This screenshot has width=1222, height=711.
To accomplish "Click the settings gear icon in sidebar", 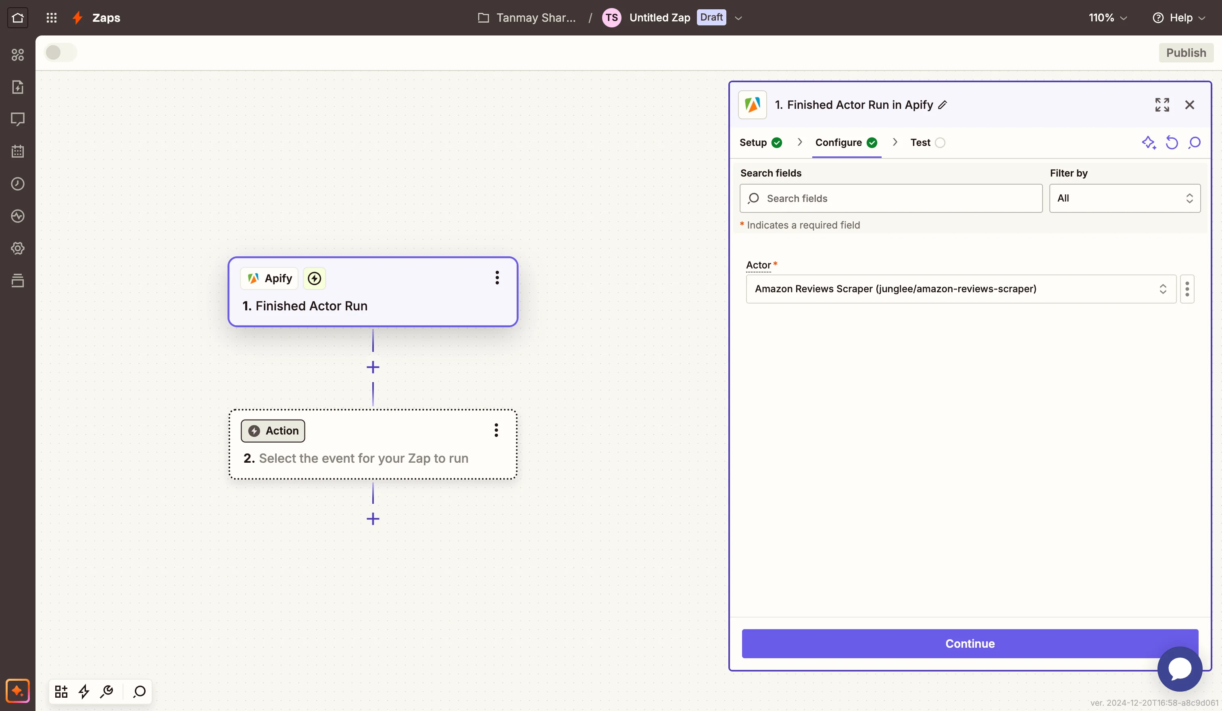I will 17,248.
